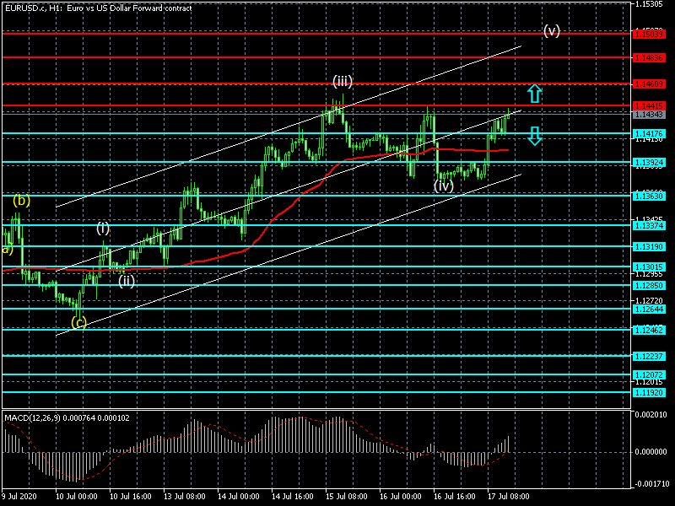Click the cyan 1.12237 price level tag

click(x=649, y=356)
